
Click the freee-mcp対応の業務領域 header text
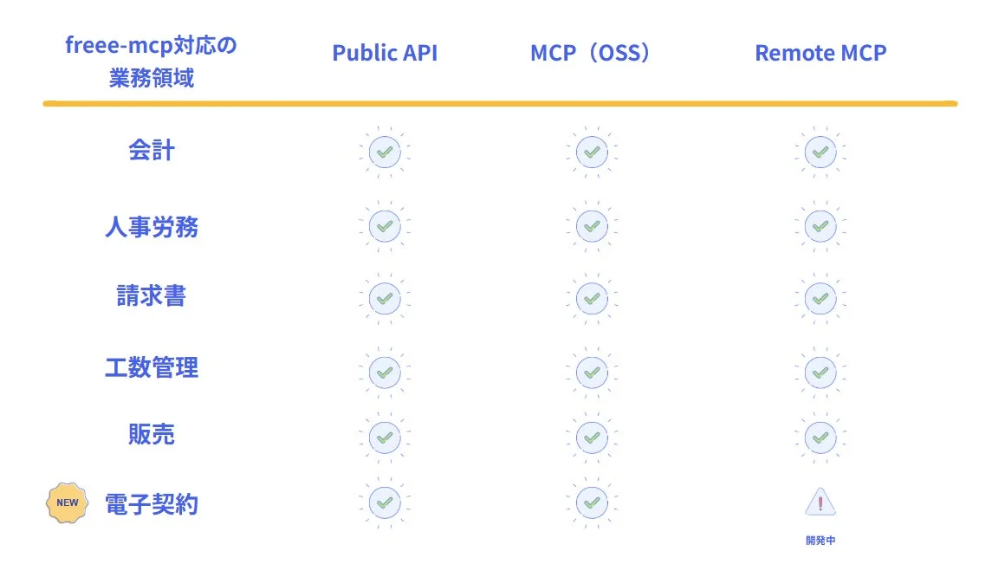151,62
